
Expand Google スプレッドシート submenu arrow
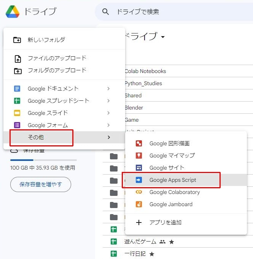click(108, 101)
